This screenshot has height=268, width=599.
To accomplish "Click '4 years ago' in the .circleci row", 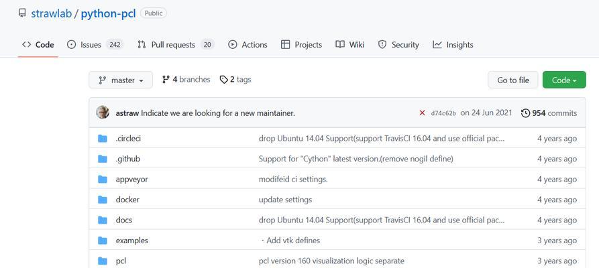I will (557, 139).
